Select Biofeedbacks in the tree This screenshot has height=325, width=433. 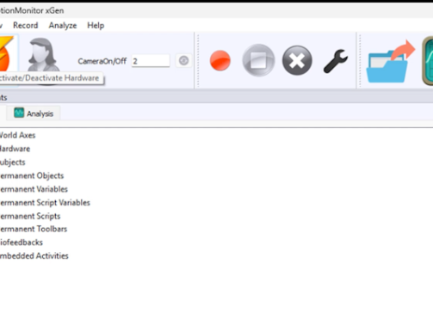pyautogui.click(x=22, y=242)
